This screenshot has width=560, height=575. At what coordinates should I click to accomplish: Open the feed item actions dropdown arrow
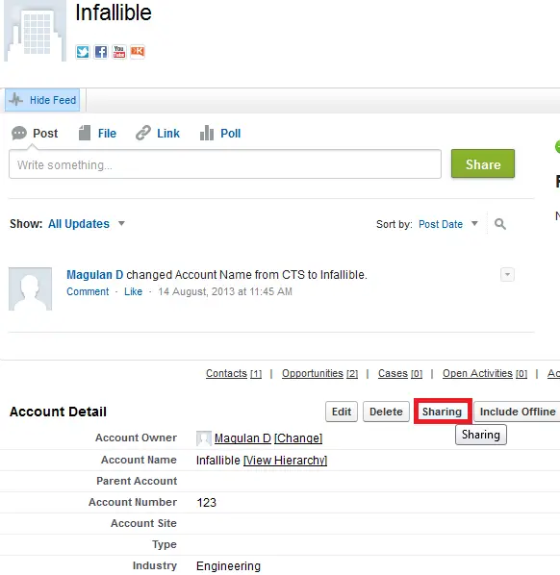[507, 274]
